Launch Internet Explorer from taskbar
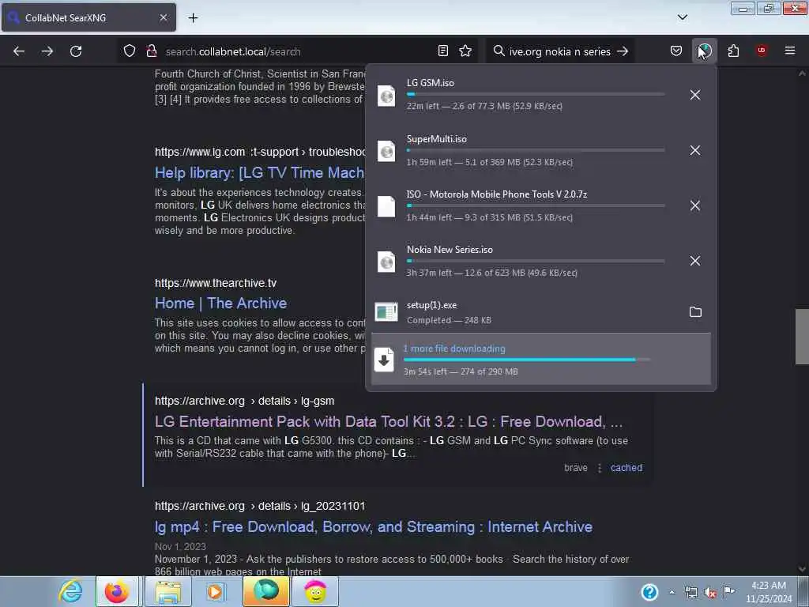 [70, 591]
